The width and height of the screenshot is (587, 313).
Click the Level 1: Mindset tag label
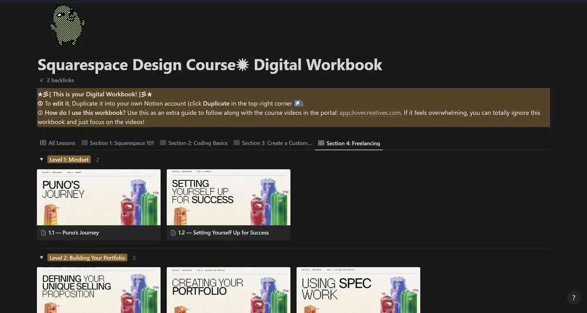coord(69,160)
